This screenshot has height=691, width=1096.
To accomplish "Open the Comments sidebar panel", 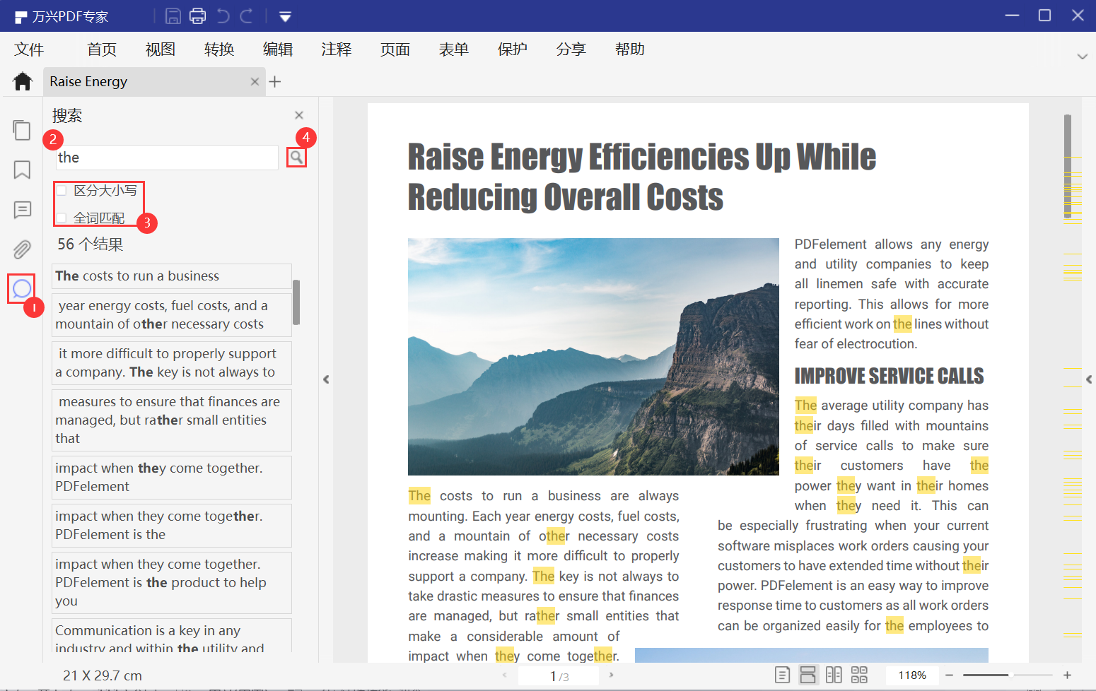I will 22,210.
